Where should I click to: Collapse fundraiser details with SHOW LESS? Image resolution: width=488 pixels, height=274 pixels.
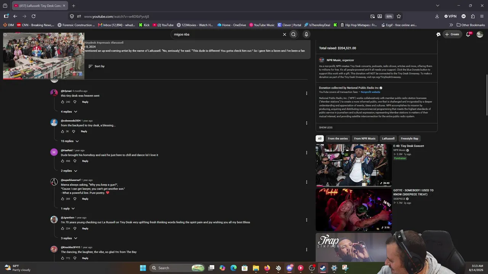[326, 127]
